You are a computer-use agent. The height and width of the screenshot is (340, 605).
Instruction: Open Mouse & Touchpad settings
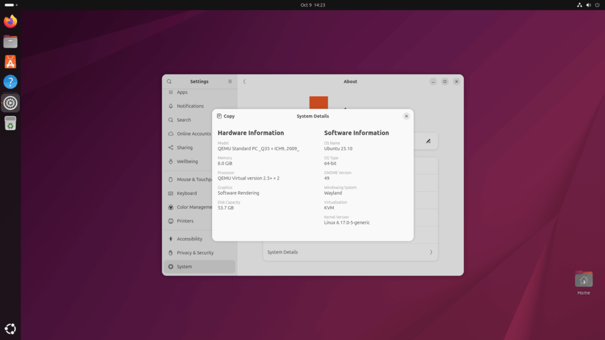[189, 179]
